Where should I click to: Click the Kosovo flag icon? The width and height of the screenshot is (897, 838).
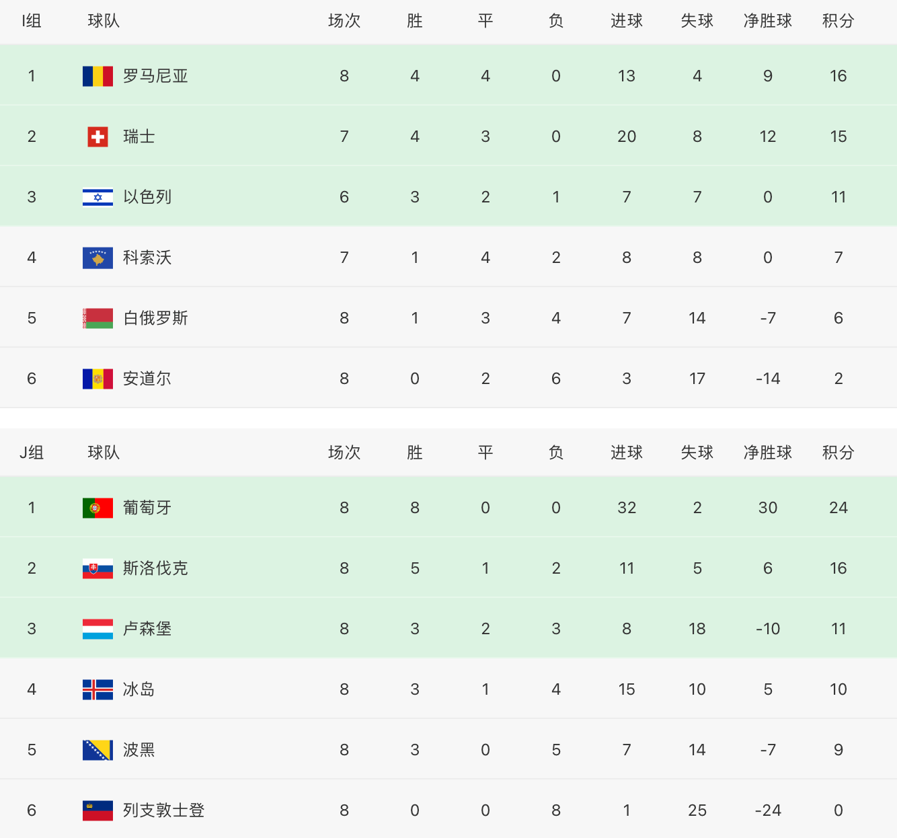tap(97, 258)
